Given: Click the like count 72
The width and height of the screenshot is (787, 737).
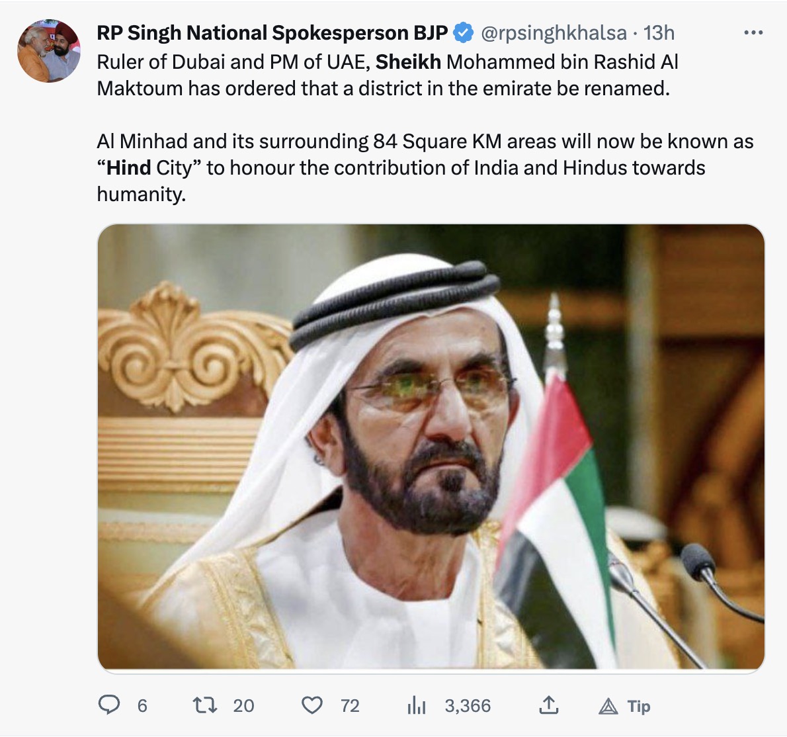Looking at the screenshot, I should pos(350,706).
